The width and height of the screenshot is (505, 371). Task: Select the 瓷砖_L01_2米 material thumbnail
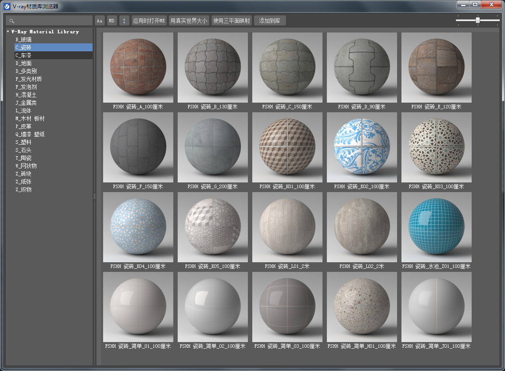(287, 227)
